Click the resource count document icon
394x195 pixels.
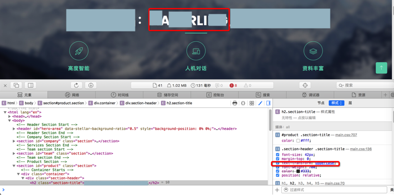(158, 86)
